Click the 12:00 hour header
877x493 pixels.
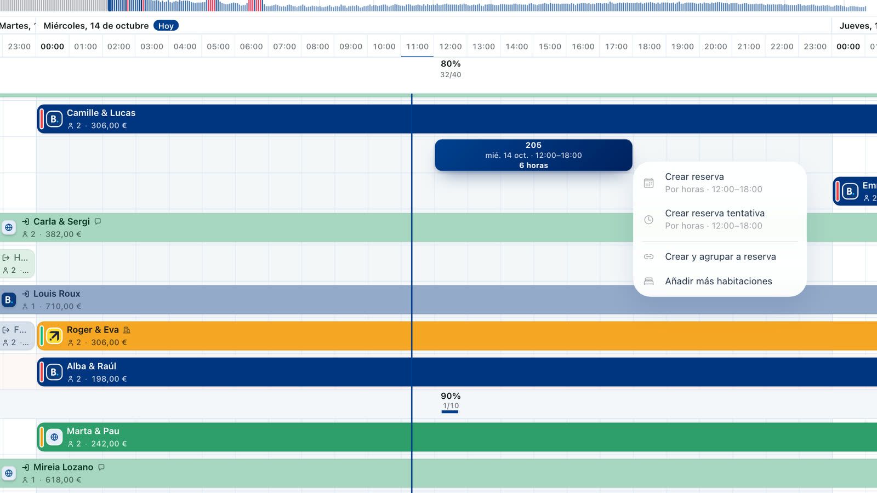coord(451,47)
